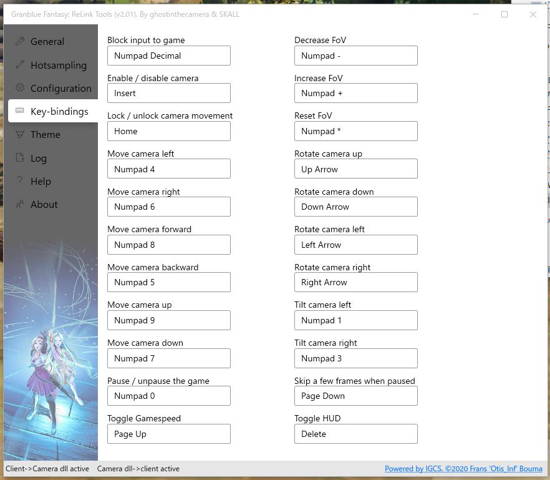
Task: Click the Reset FoV Numpad * field
Action: pos(355,131)
